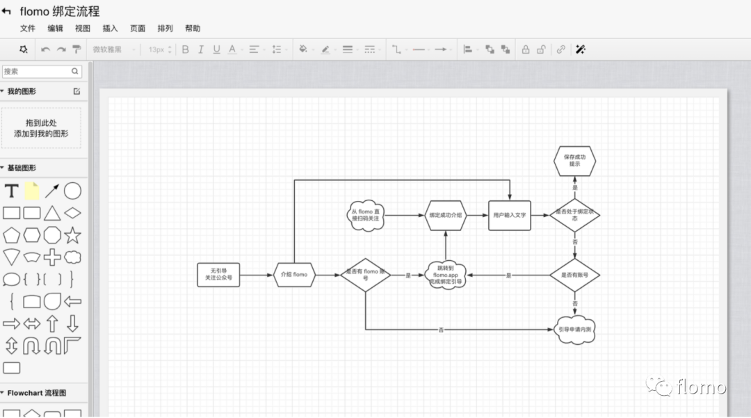Click the magic wand beautify icon
Viewport: 751px width, 418px height.
coord(581,49)
